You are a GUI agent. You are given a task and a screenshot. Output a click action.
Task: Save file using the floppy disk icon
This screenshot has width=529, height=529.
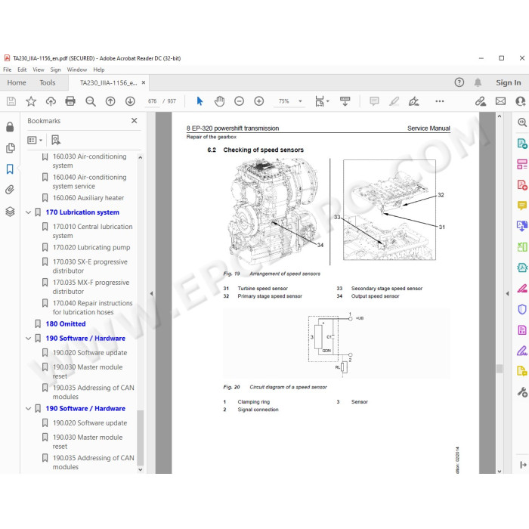[11, 101]
